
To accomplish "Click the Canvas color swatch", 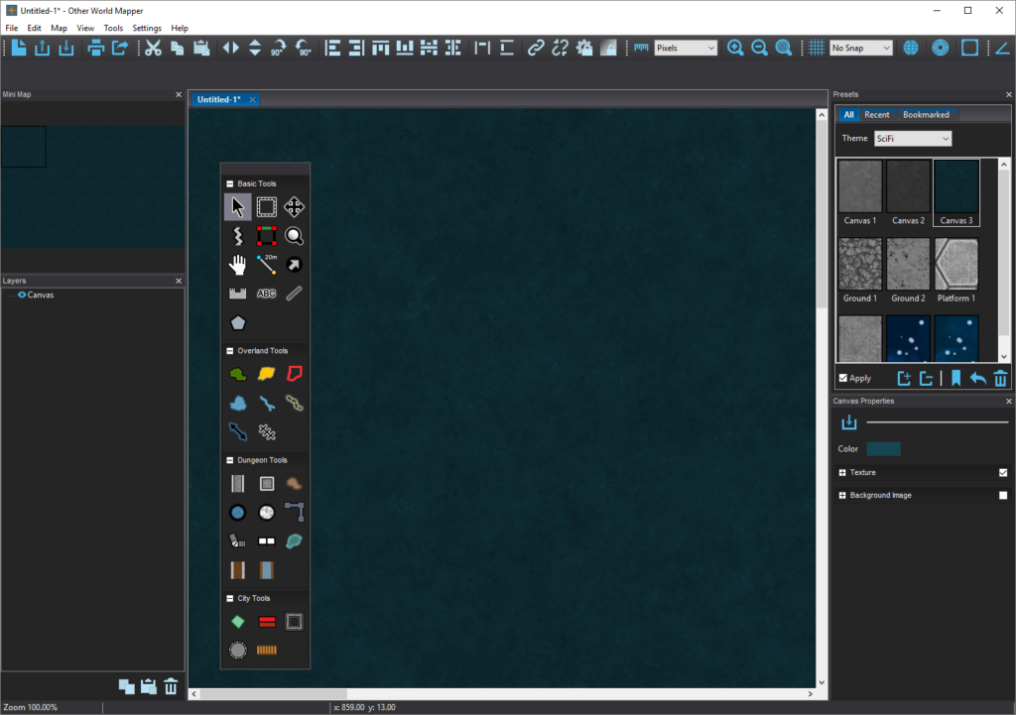I will pos(883,449).
